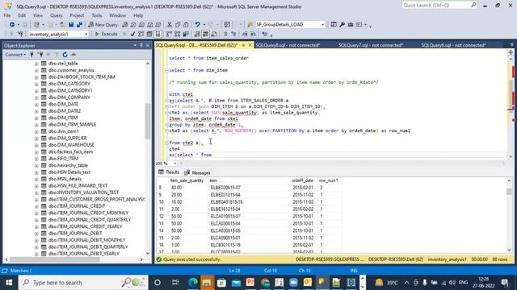Screen dimensions: 517x290
Task: Open the File menu
Action: 7,15
